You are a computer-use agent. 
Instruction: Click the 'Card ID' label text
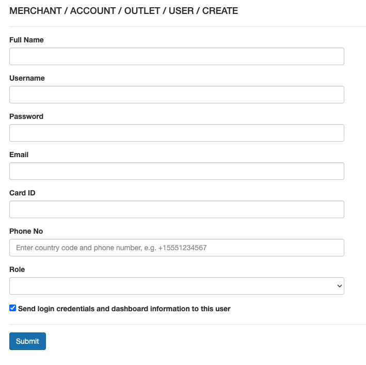tap(22, 193)
